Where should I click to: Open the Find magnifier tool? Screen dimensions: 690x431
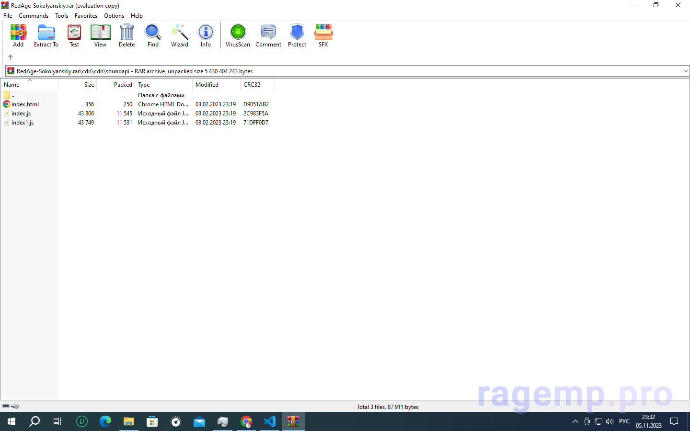click(153, 35)
